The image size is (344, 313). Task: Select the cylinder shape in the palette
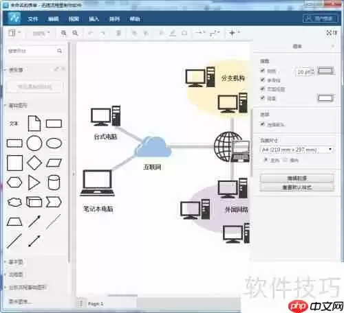(x=54, y=183)
